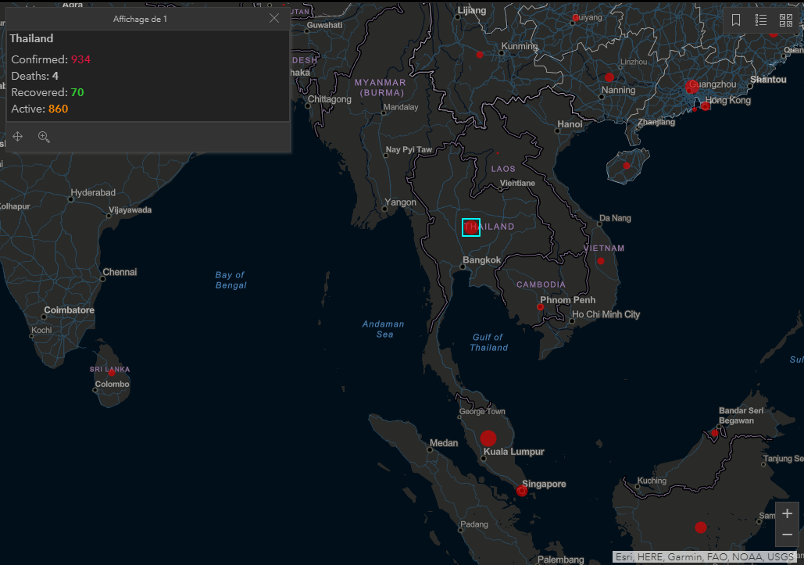Zoom in with the plus button
Viewport: 804px width, 565px height.
pos(787,513)
